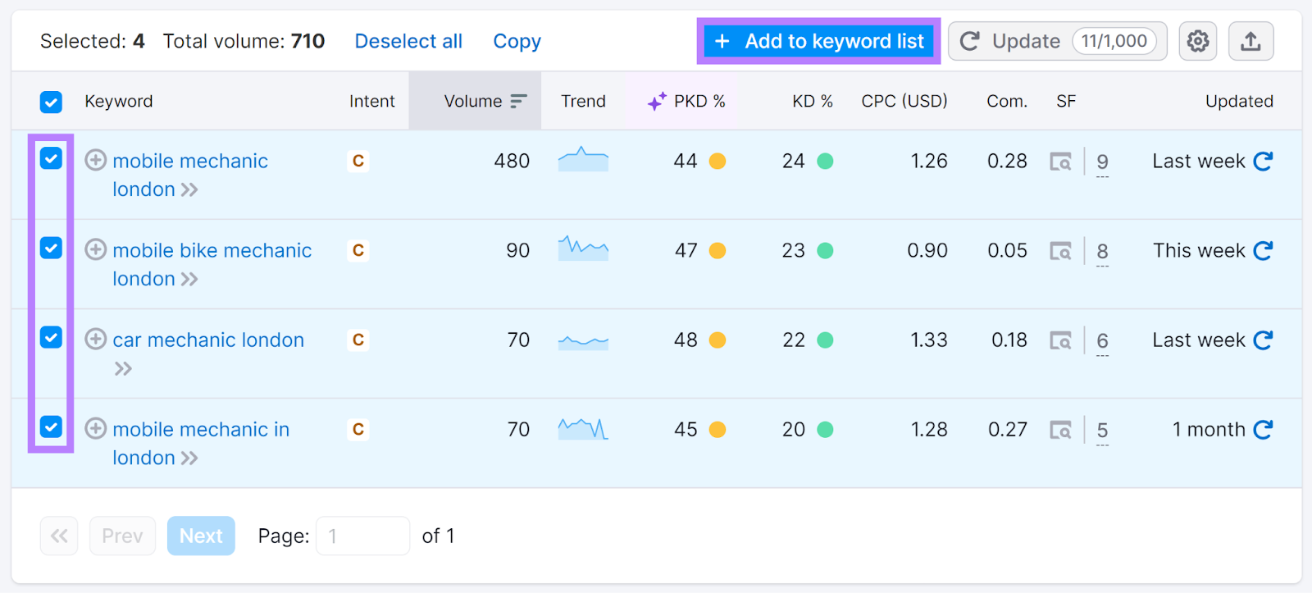Click Deselect all link
This screenshot has width=1312, height=593.
tap(408, 41)
